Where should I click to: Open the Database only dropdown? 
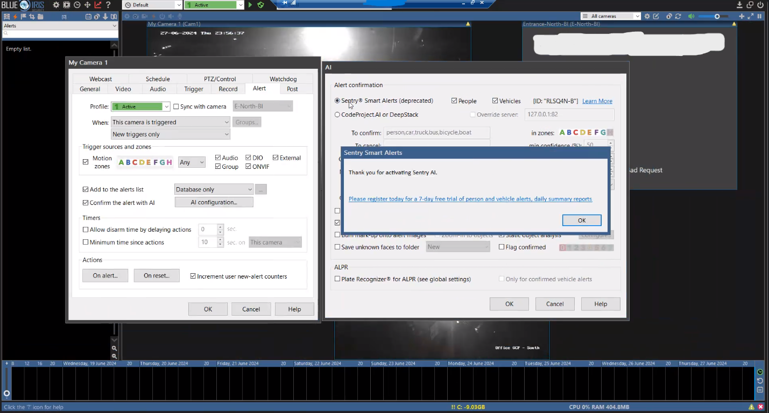(214, 189)
